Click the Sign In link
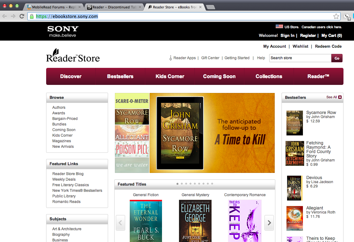354x242 pixels. pos(287,35)
